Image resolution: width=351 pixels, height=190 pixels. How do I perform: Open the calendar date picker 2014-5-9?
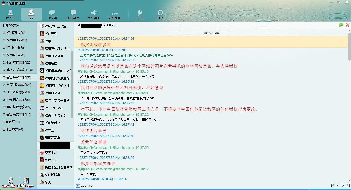click(78, 186)
